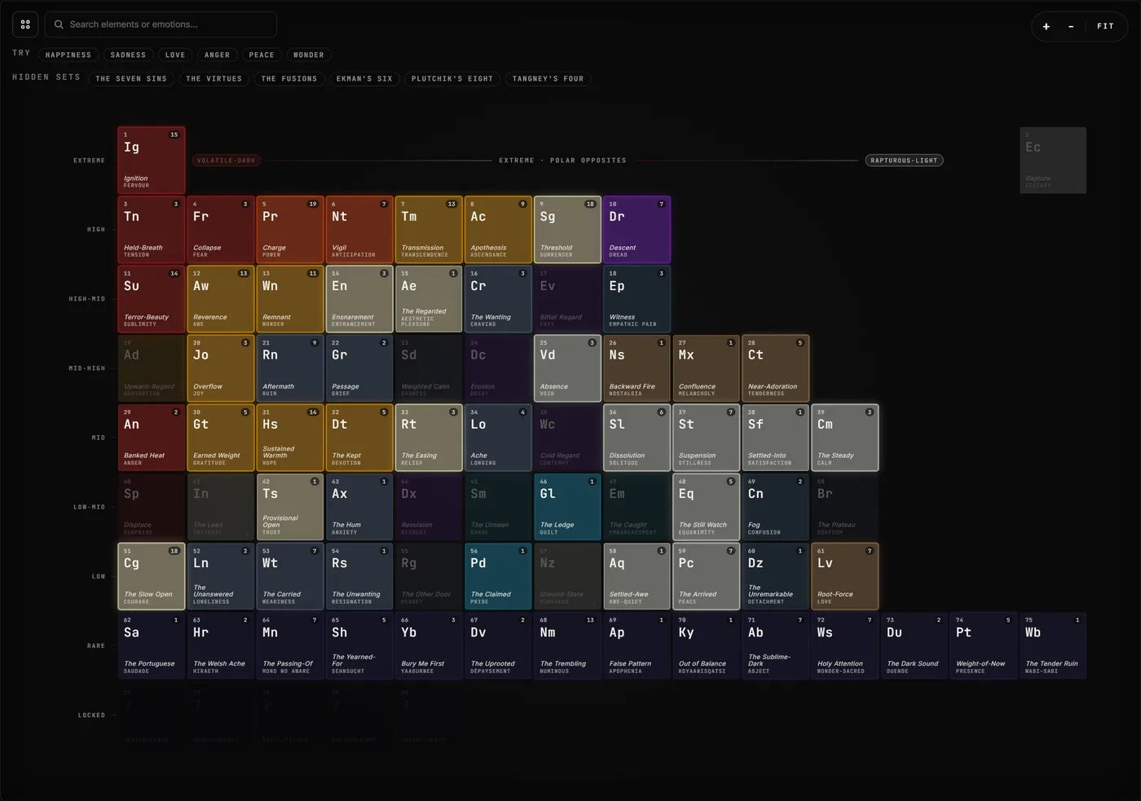Open the Lo Ache Longing tile
The height and width of the screenshot is (801, 1141).
coord(498,437)
